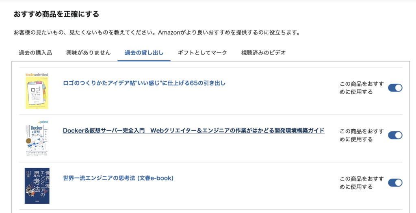This screenshot has width=416, height=213.
Task: Disable the recommendation toggle for the ロゴ book
Action: coord(395,87)
